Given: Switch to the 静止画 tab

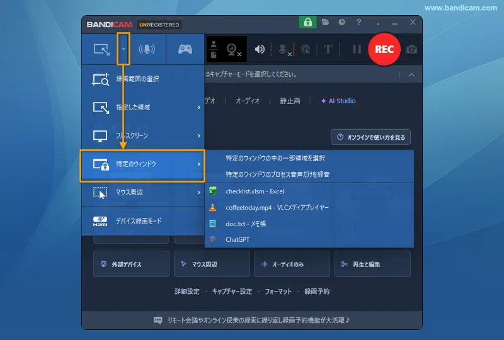Looking at the screenshot, I should pyautogui.click(x=290, y=101).
